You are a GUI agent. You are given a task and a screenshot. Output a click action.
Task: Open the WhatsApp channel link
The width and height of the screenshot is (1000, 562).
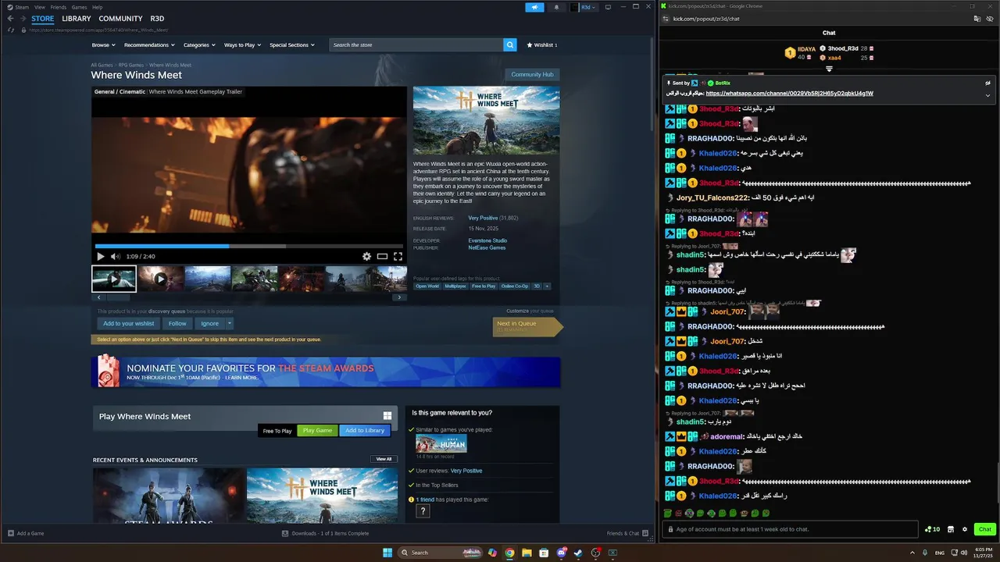tap(789, 94)
